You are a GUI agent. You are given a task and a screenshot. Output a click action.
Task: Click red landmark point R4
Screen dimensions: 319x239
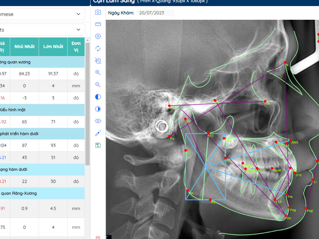210,200
